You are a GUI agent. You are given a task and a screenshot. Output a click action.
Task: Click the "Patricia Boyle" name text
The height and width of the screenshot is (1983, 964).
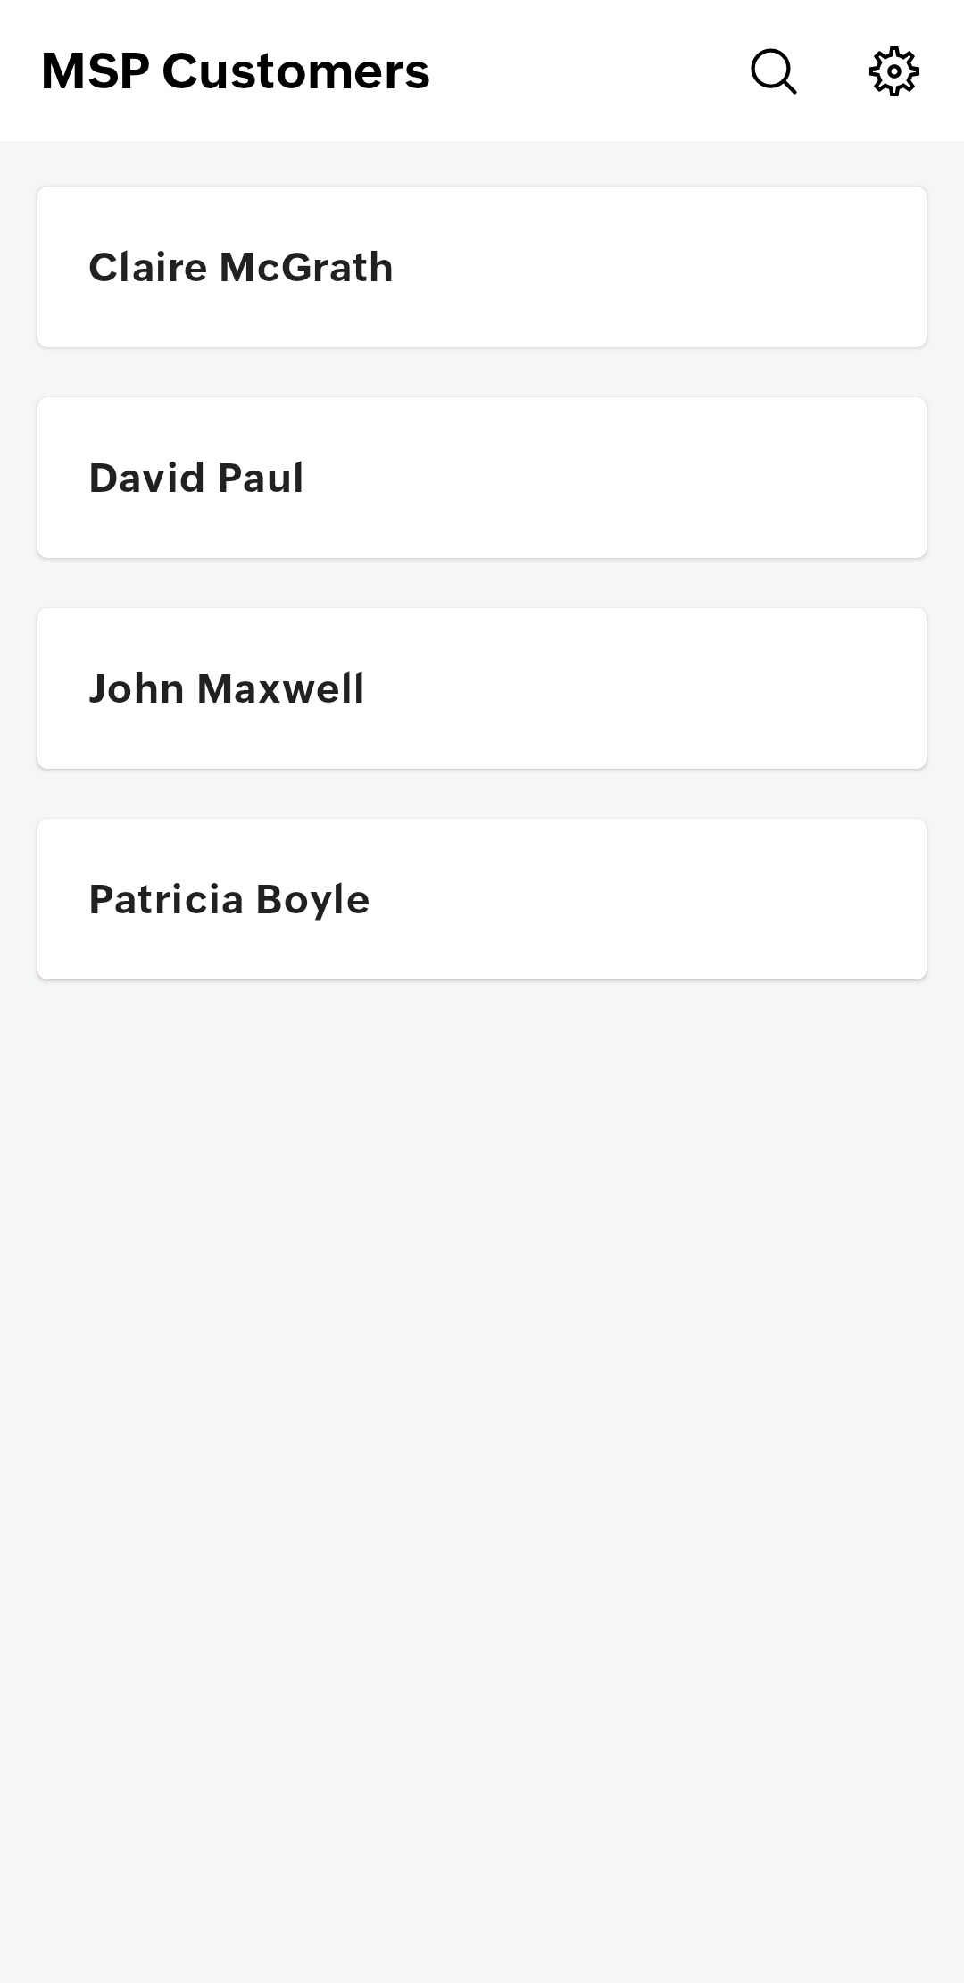[x=229, y=900]
